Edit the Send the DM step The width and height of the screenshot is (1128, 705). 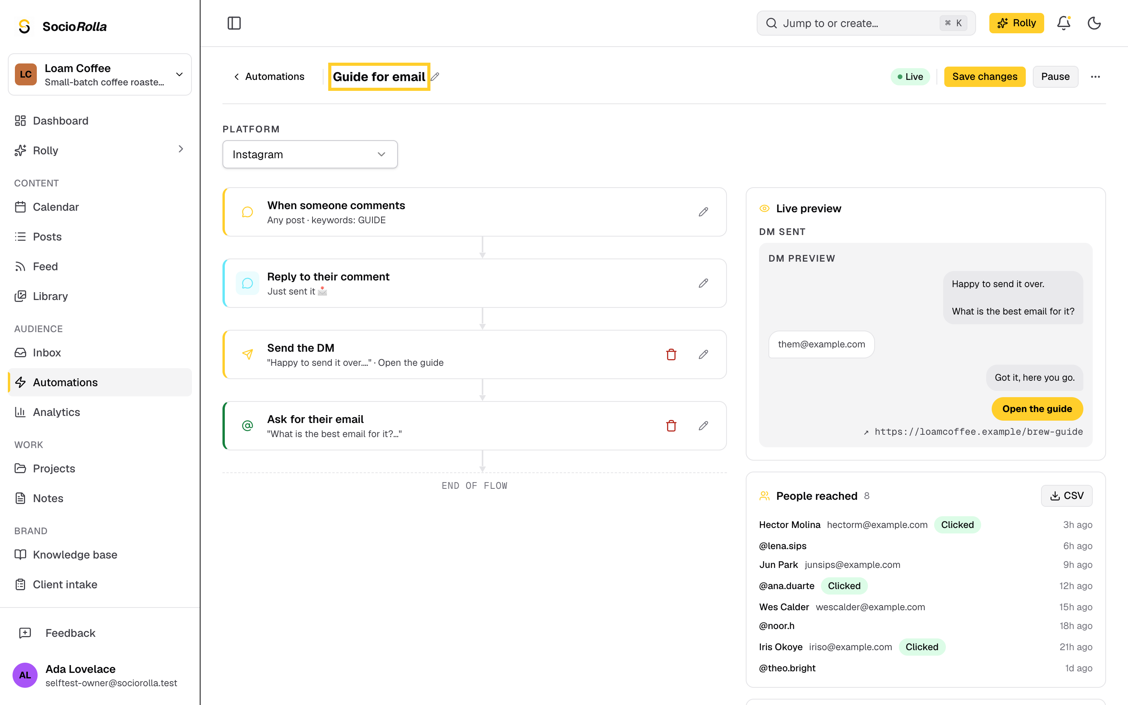point(703,354)
